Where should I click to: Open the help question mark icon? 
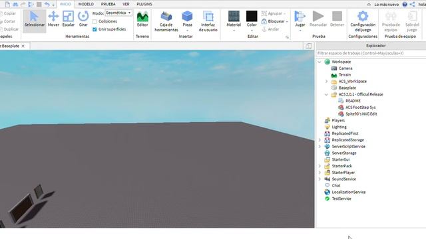(x=405, y=5)
